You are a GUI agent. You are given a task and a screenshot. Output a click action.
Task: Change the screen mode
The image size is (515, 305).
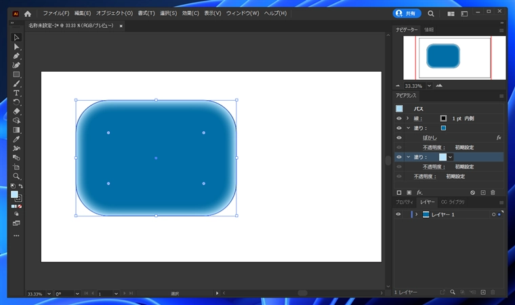(16, 223)
